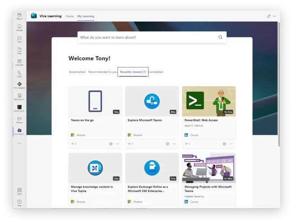Click the PowerShell: Web Access thumbnail
The image size is (293, 223).
tap(209, 101)
